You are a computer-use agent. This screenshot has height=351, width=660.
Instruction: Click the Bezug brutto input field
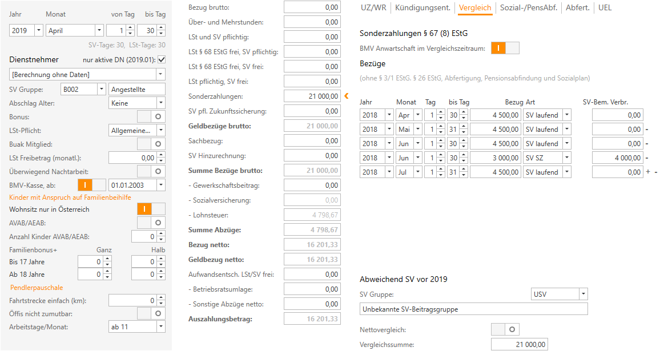point(312,7)
